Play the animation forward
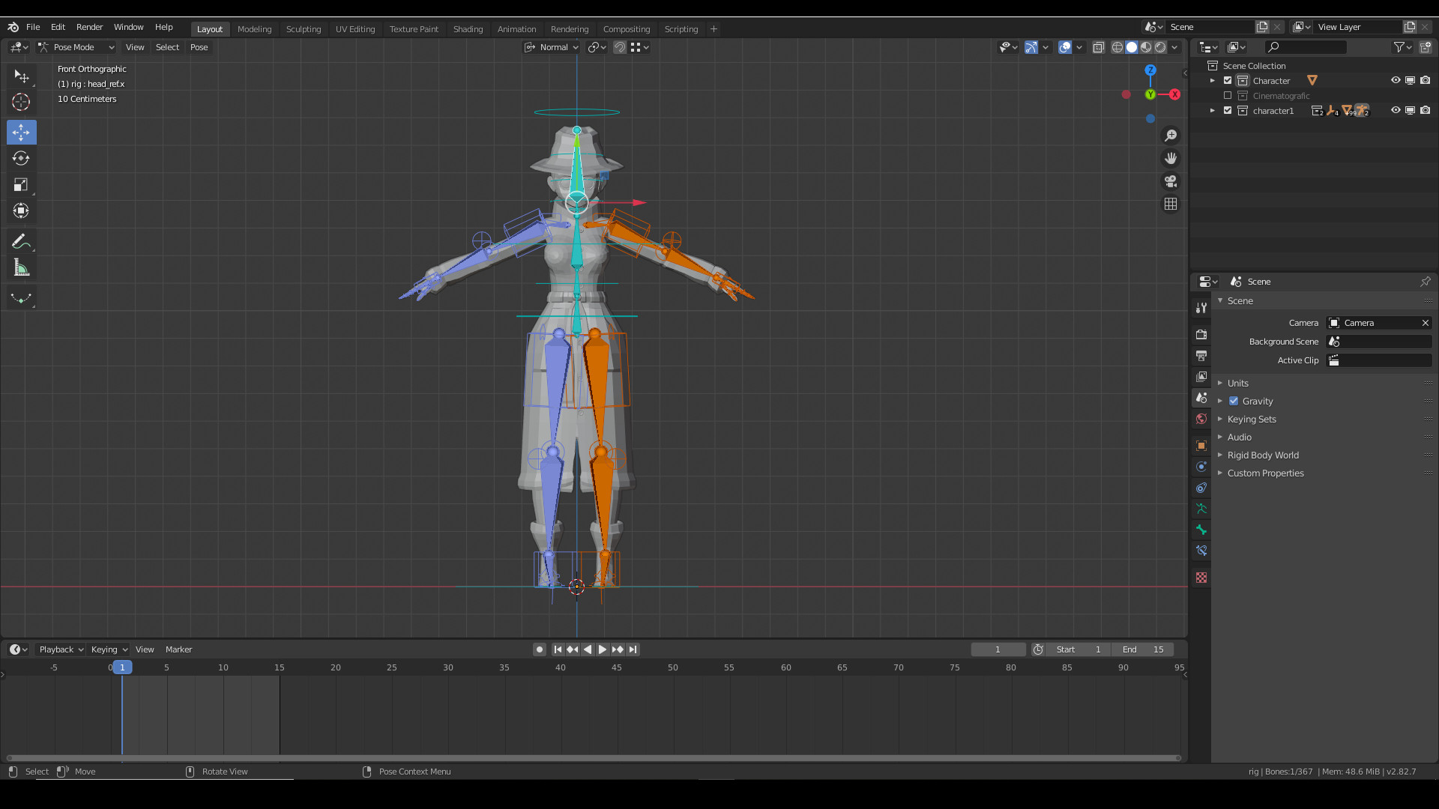The width and height of the screenshot is (1439, 809). (x=603, y=649)
